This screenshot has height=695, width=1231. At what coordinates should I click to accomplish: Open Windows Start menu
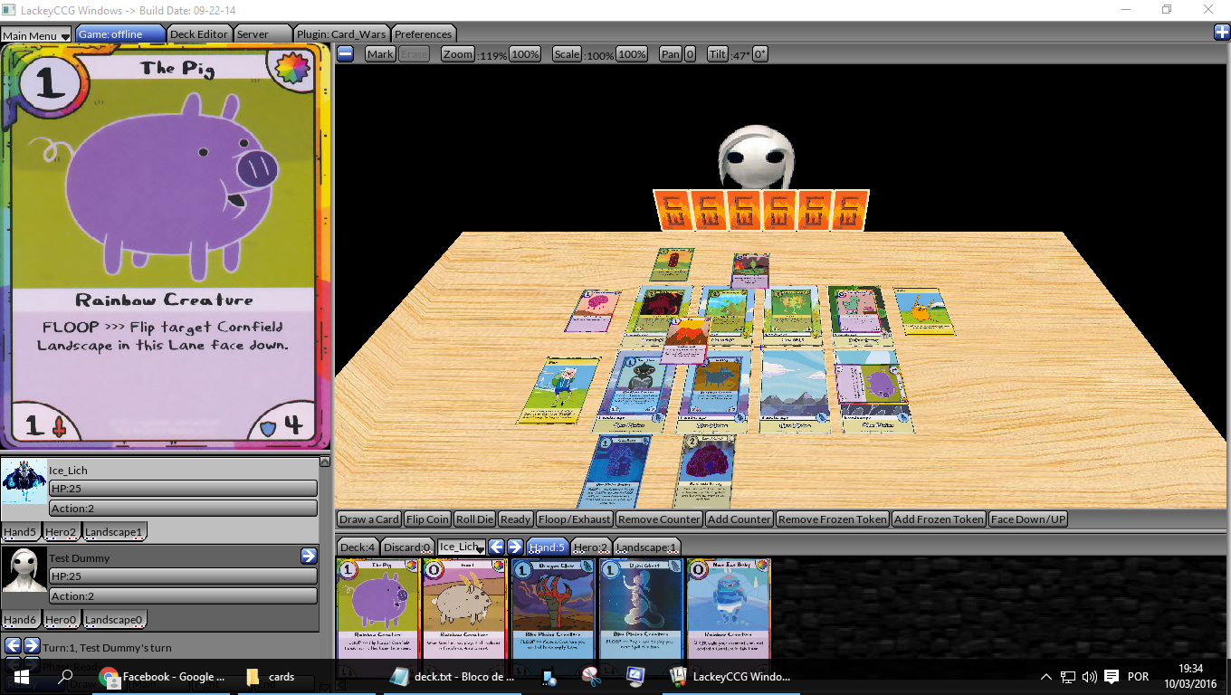click(x=22, y=676)
